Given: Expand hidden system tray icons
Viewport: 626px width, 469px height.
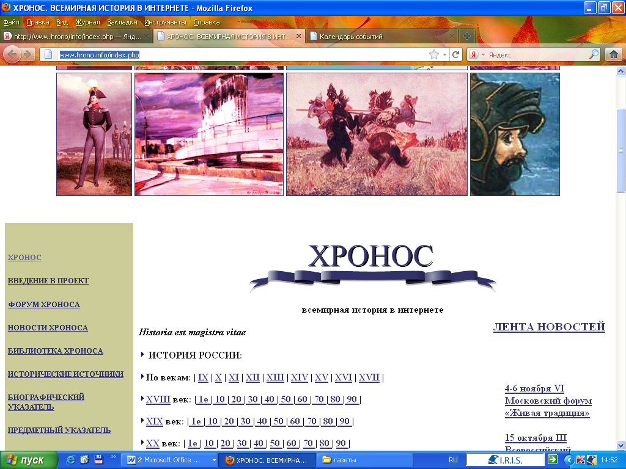Looking at the screenshot, I should point(569,460).
